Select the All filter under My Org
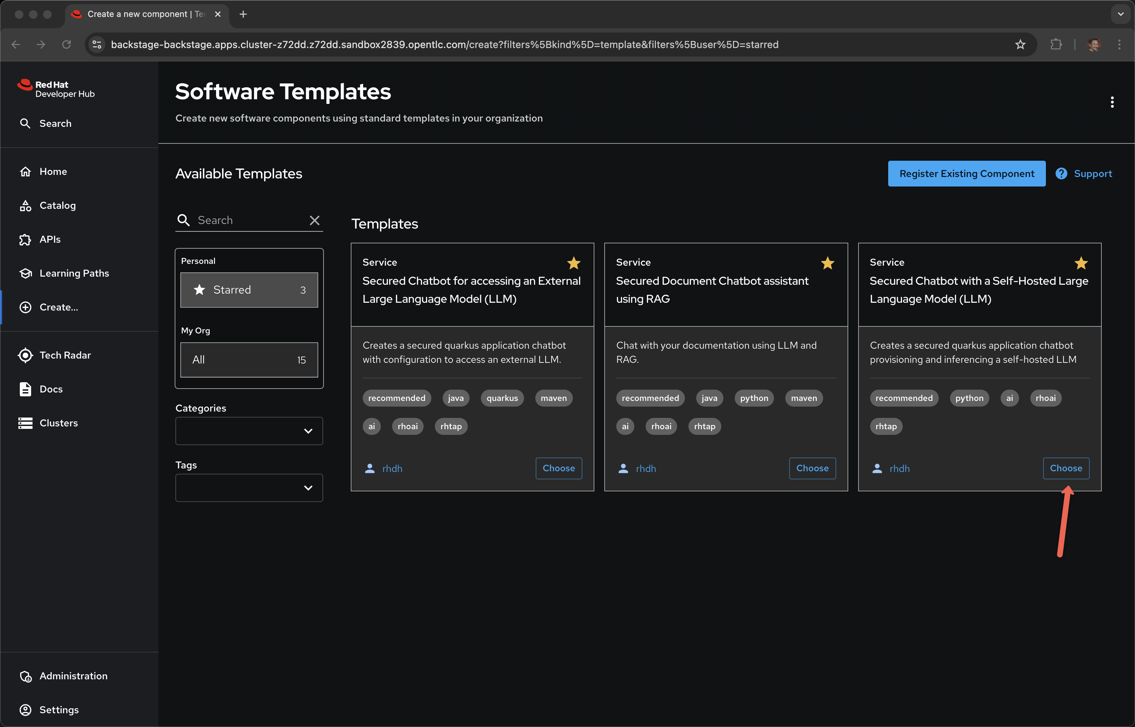Screen dimensions: 1135x727 tap(249, 360)
